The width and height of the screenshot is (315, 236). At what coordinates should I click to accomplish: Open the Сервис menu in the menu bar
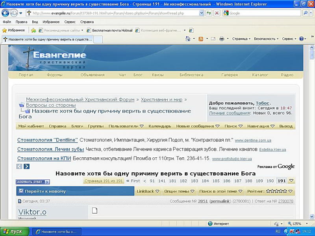coord(70,22)
